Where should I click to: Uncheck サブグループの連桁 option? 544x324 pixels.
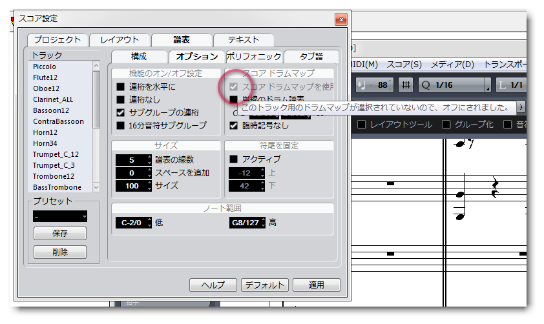[120, 112]
